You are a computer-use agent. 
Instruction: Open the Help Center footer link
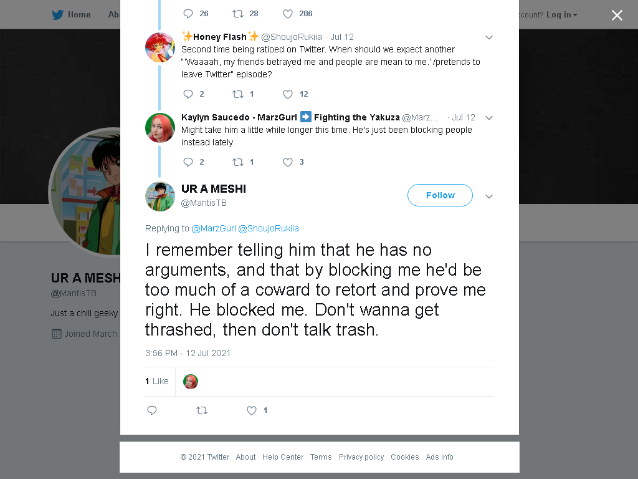coord(283,457)
